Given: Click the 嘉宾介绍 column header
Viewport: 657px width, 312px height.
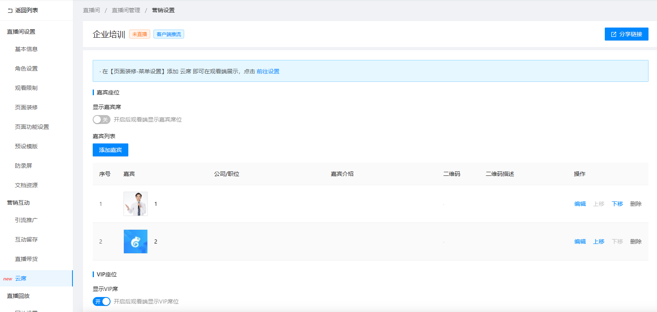Looking at the screenshot, I should [342, 174].
